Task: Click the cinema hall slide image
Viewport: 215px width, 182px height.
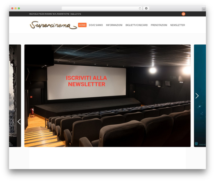Action: (107, 96)
